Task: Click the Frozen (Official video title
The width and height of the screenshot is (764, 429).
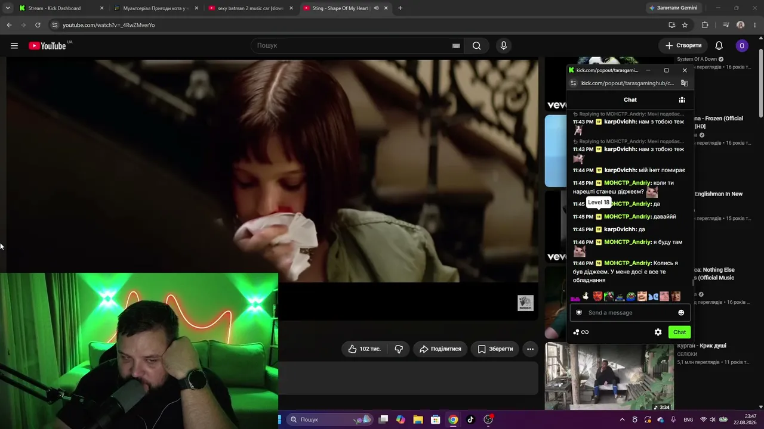Action: click(719, 122)
